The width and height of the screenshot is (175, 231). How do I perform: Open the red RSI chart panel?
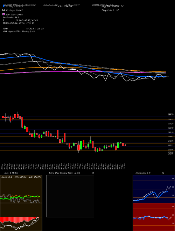(154, 217)
